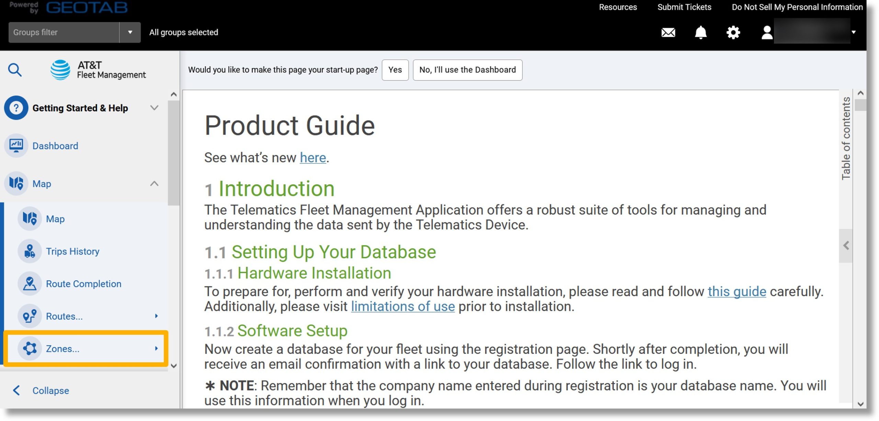The height and width of the screenshot is (421, 879).
Task: Expand Getting Started & Help chevron
Action: [155, 108]
